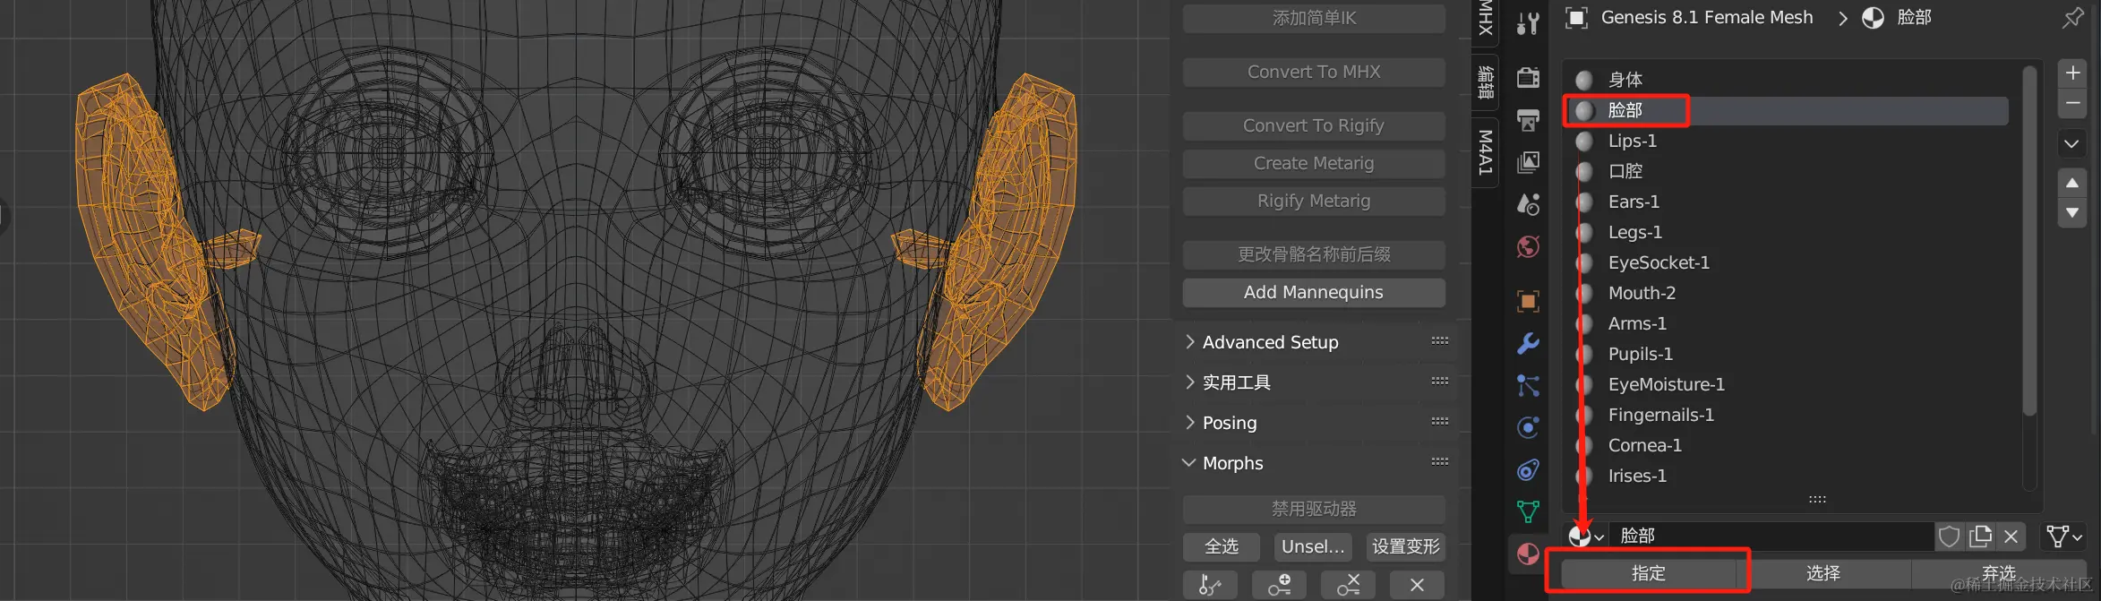
Task: Open the World properties globe tab
Action: point(1528,246)
